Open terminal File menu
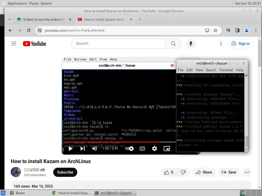Image resolution: width=262 pixels, height=196 pixels. tap(181, 70)
